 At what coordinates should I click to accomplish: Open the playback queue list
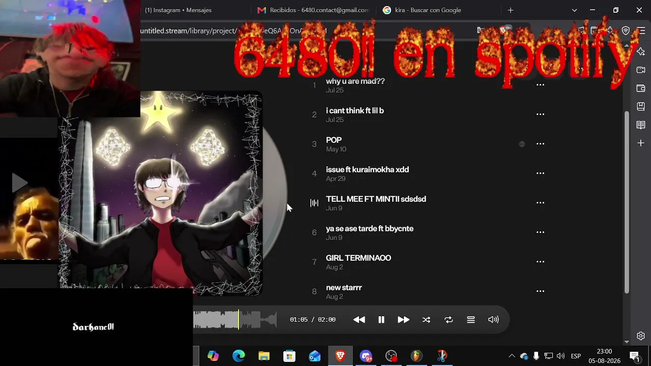click(471, 320)
